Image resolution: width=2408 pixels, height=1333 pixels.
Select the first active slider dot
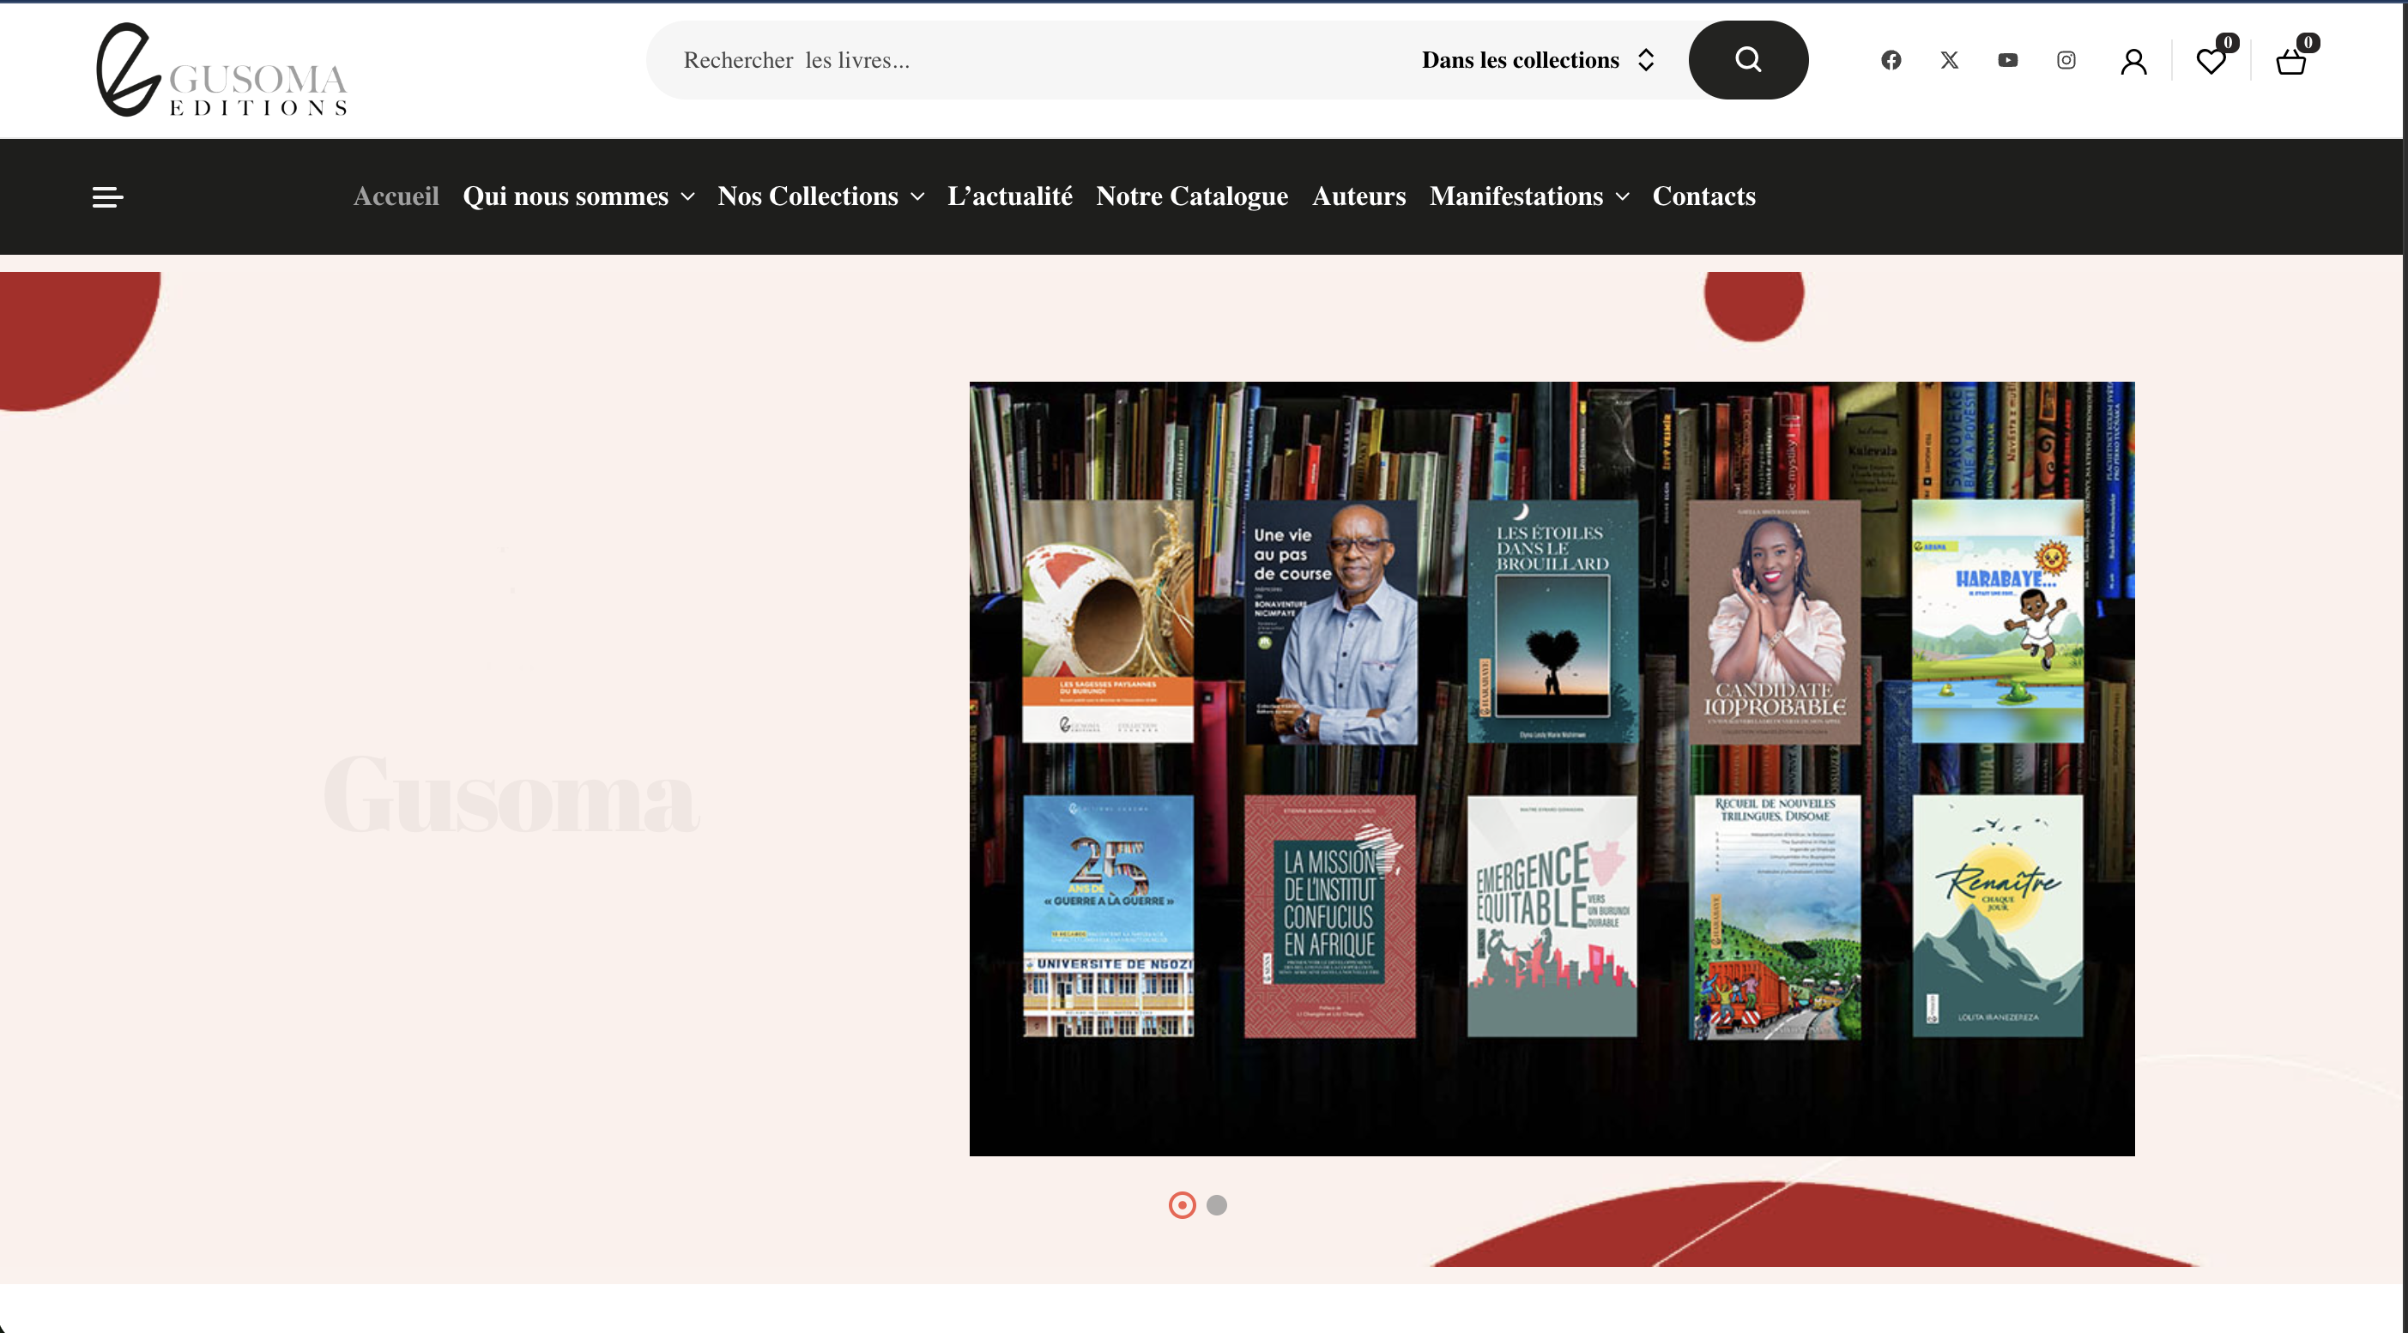tap(1182, 1205)
